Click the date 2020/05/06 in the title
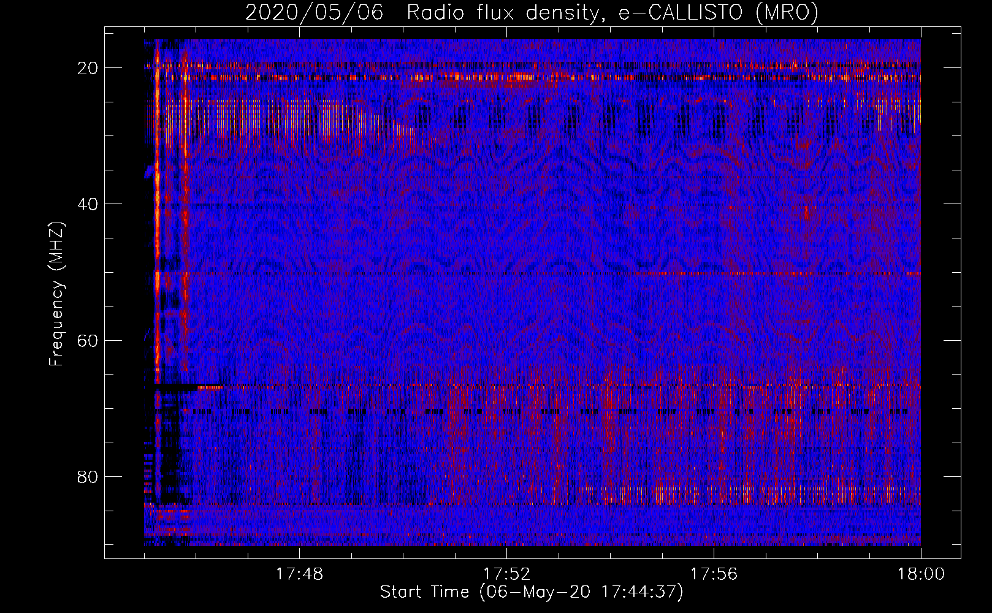The width and height of the screenshot is (992, 613). [x=315, y=13]
